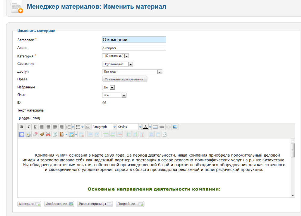The height and width of the screenshot is (216, 301).
Task: Click the fullscreen editor icon
Action: point(22,134)
